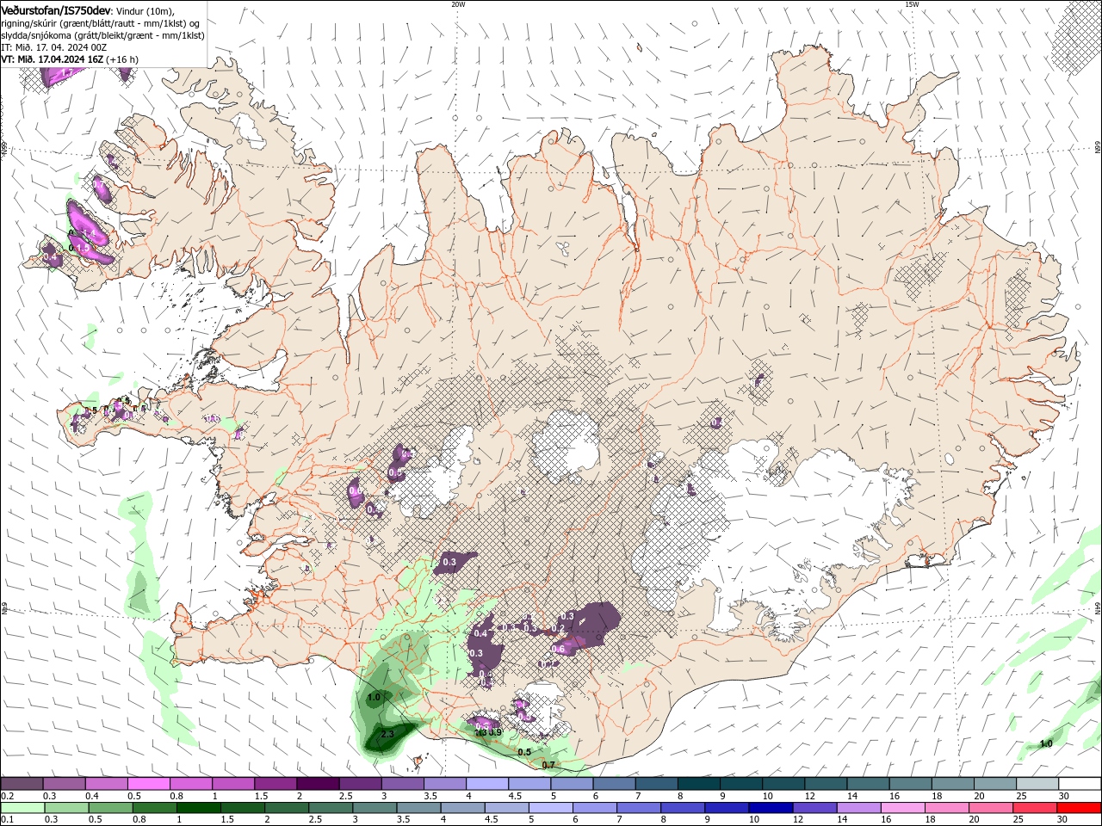Click the rigning/skúrir description line

pos(101,22)
